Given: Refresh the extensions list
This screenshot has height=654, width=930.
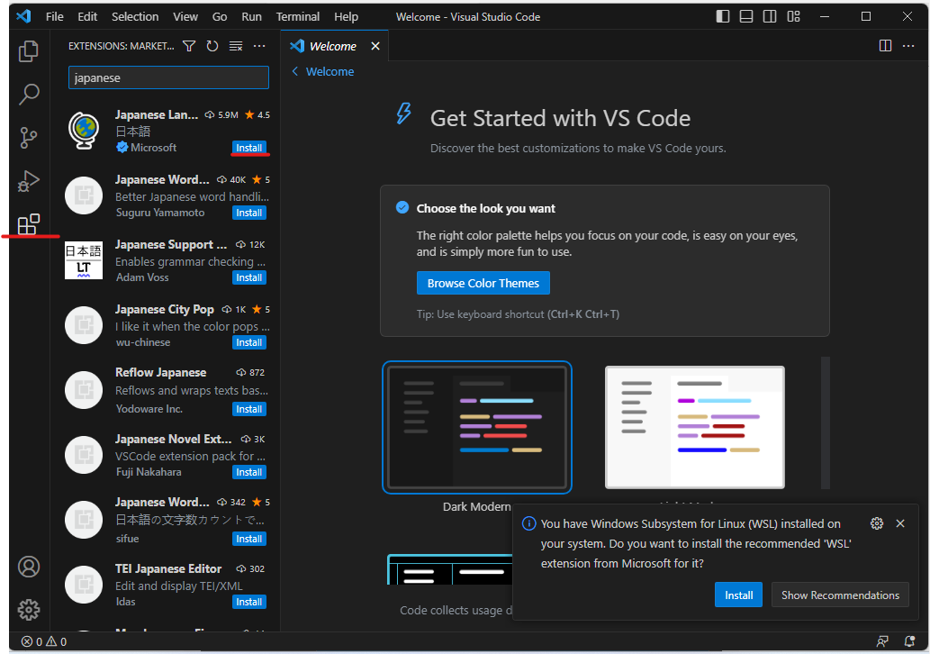Looking at the screenshot, I should click(x=212, y=45).
